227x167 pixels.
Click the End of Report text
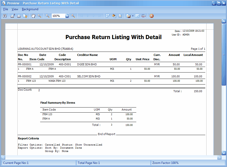click(x=107, y=134)
